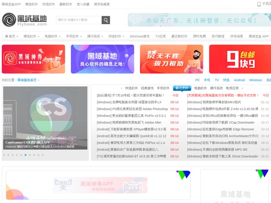Open the Adobe Photoshop list entry
The width and height of the screenshot is (271, 203).
point(132,109)
